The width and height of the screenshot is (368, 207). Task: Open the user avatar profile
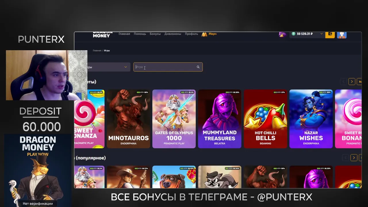click(x=342, y=35)
